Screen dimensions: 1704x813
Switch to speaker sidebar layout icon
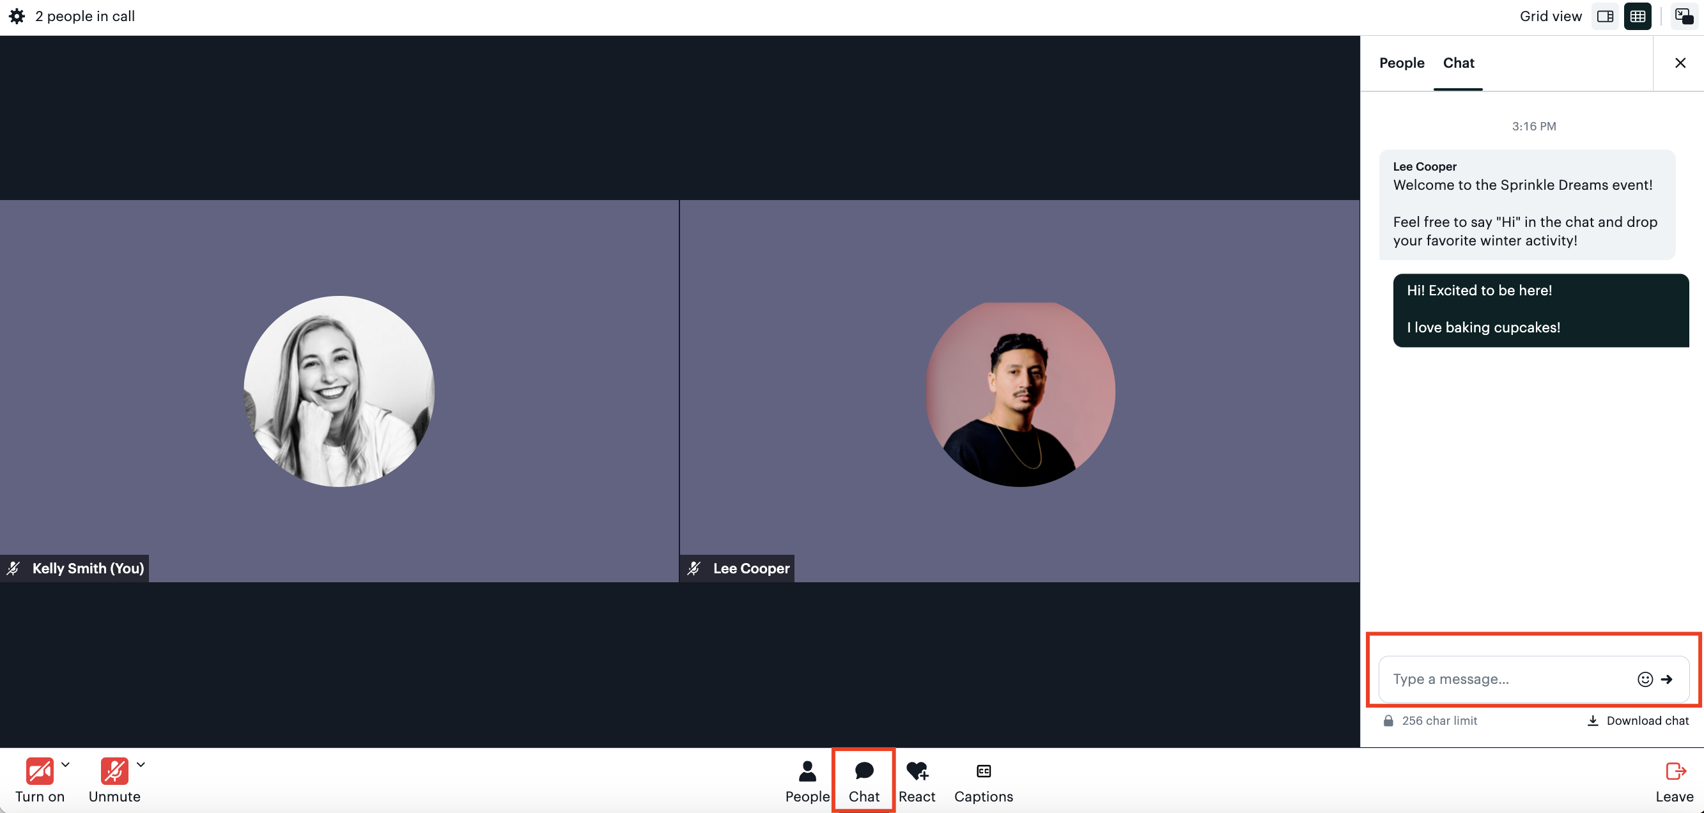[x=1606, y=17]
